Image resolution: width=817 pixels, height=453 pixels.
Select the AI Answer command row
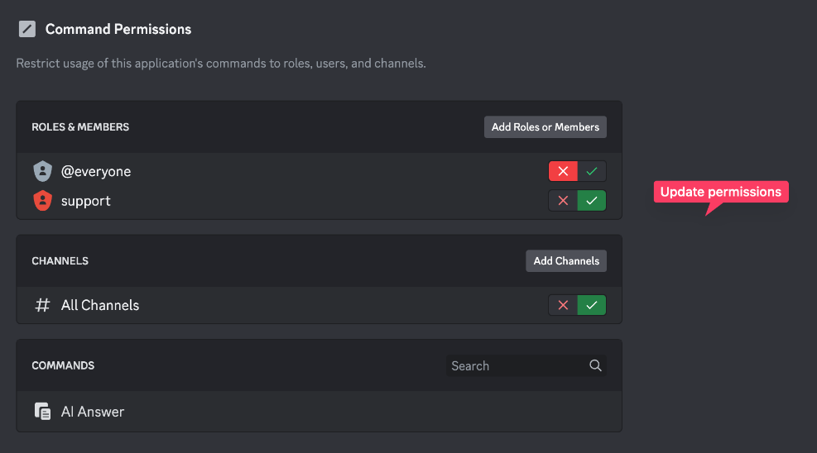point(319,412)
